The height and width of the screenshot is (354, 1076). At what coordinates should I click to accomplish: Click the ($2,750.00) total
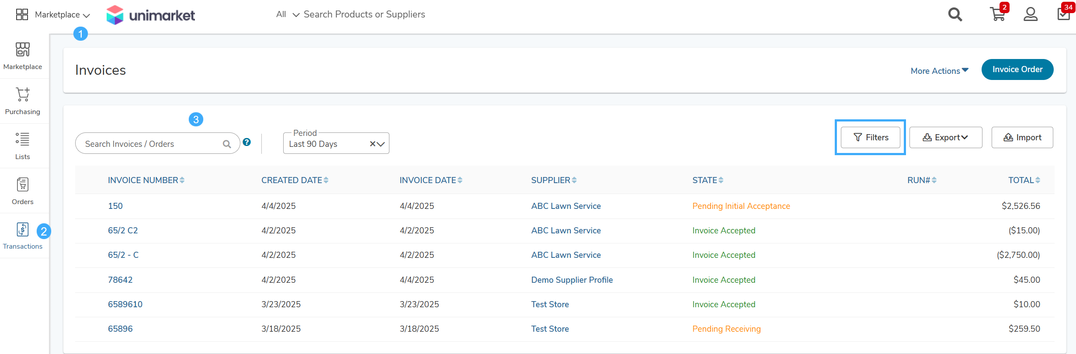pos(1018,255)
